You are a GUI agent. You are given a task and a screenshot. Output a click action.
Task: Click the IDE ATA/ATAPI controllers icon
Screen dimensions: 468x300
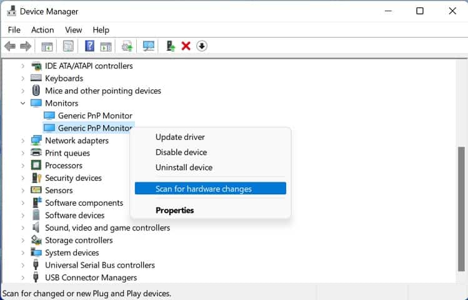tap(36, 66)
